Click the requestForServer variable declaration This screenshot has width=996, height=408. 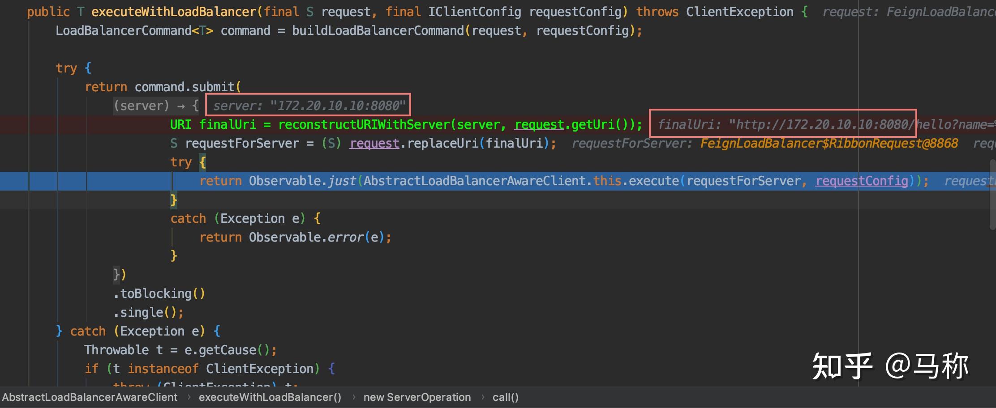click(x=242, y=143)
